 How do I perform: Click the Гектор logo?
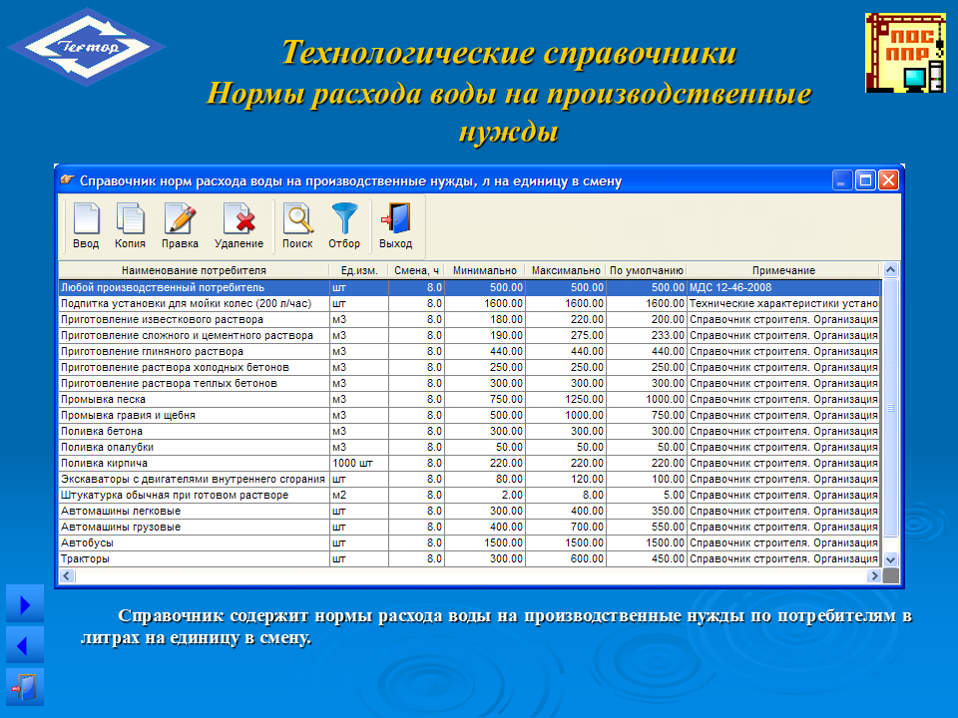click(86, 47)
